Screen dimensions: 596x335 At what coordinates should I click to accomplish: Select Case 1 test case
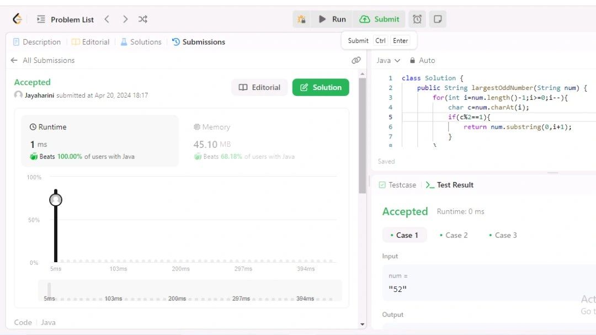pos(404,235)
